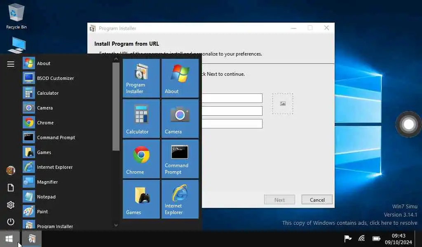
Task: Launch BSOD Customizer from the app list
Action: click(x=66, y=78)
